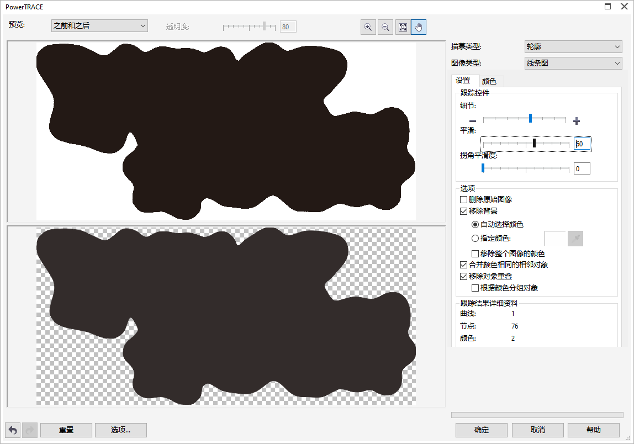The image size is (634, 444).
Task: Click the 重置 button
Action: click(66, 430)
